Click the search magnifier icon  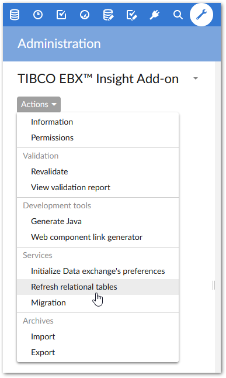178,15
